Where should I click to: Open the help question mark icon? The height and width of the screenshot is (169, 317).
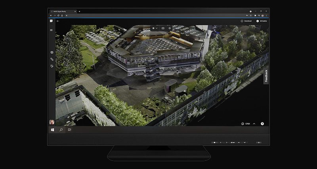pyautogui.click(x=262, y=124)
